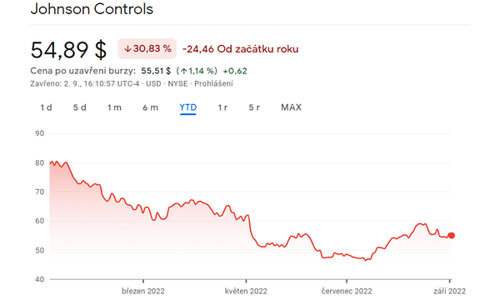Click the 54,89 $ price value

pos(68,50)
